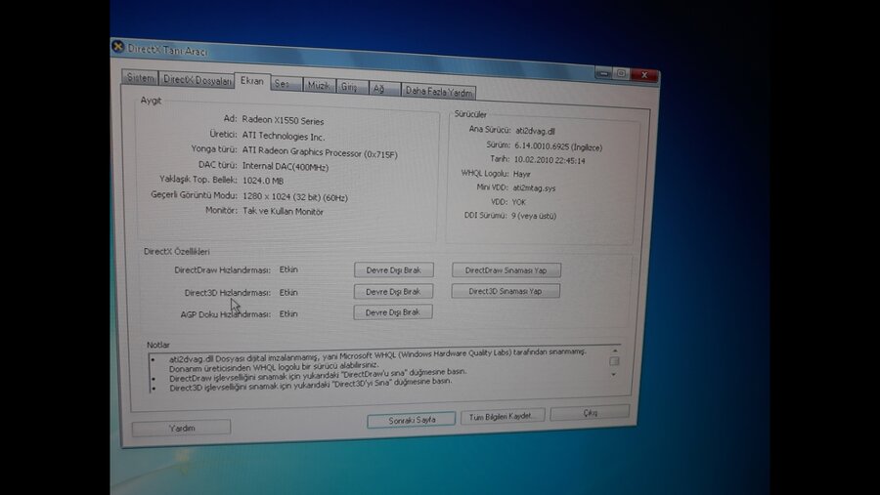Open the Giriş tab
This screenshot has width=880, height=495.
(352, 88)
